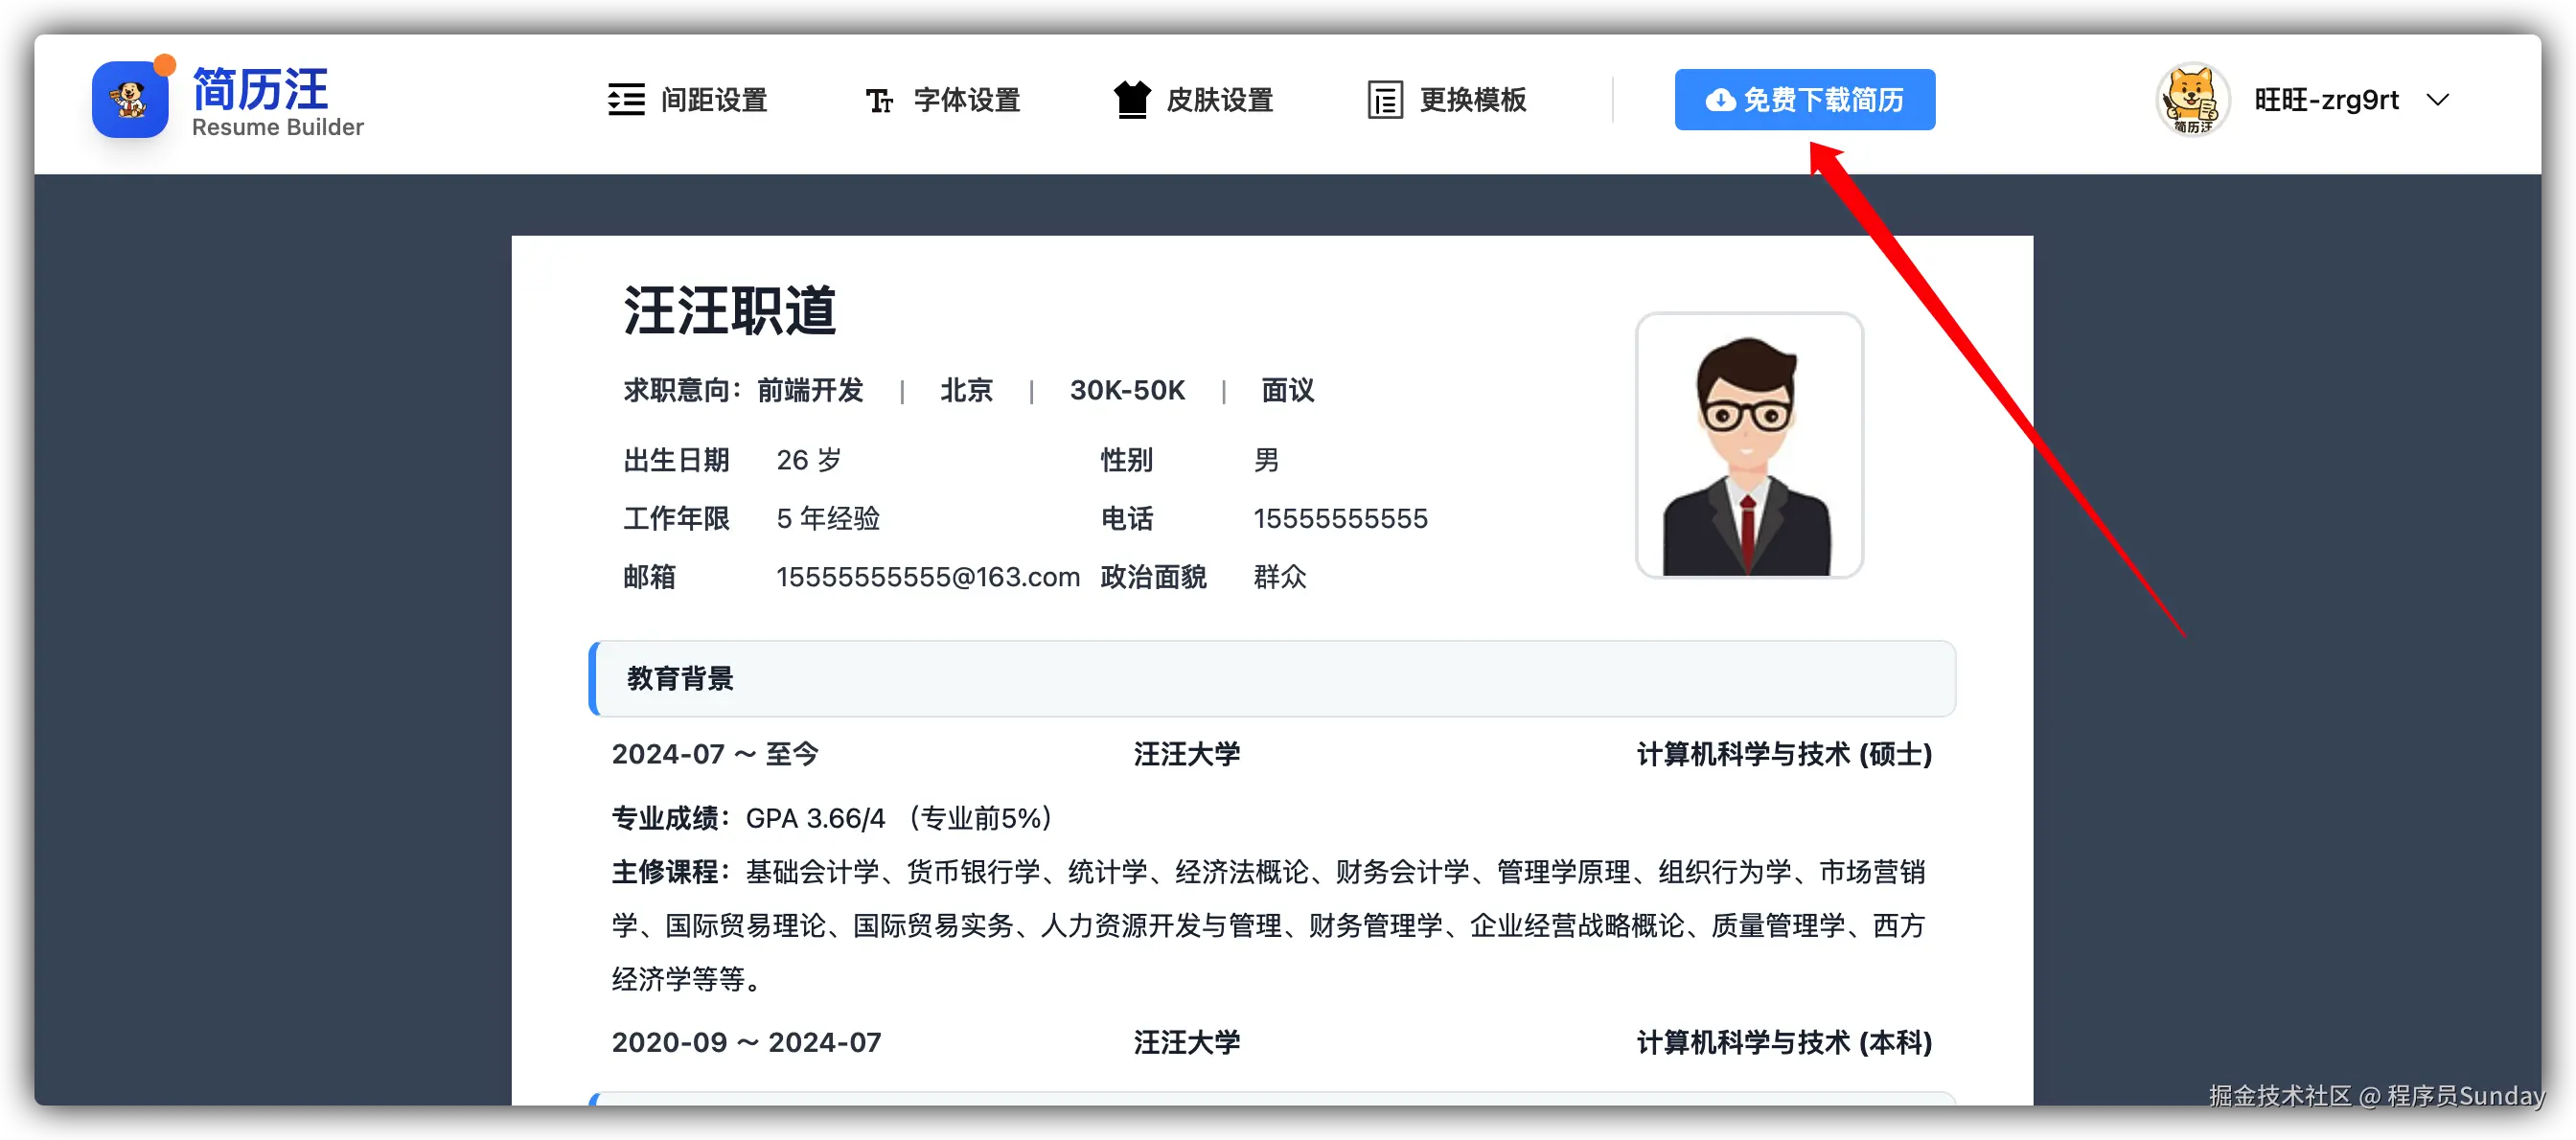2576x1140 pixels.
Task: Click the cloud download icon
Action: [x=1720, y=100]
